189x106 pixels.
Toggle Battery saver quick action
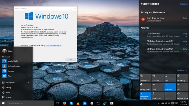[146, 87]
